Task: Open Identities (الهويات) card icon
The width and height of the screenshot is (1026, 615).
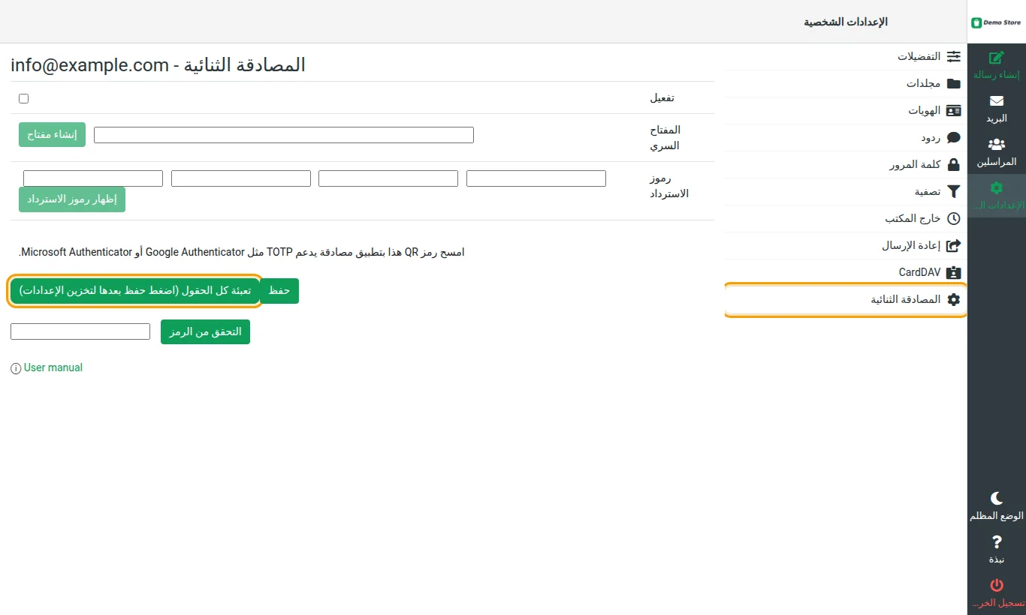Action: [954, 111]
